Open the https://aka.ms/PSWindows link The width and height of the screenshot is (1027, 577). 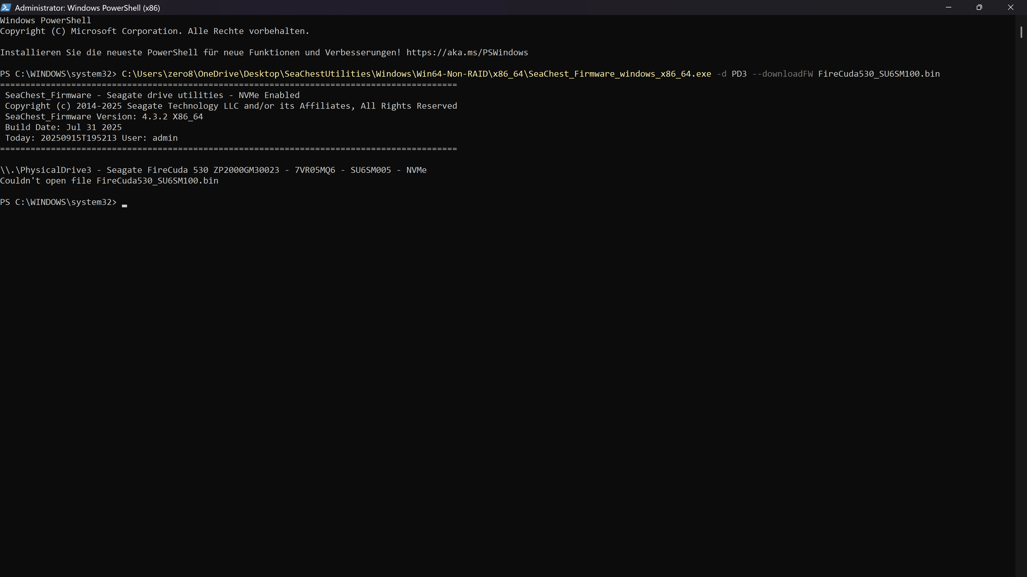467,53
